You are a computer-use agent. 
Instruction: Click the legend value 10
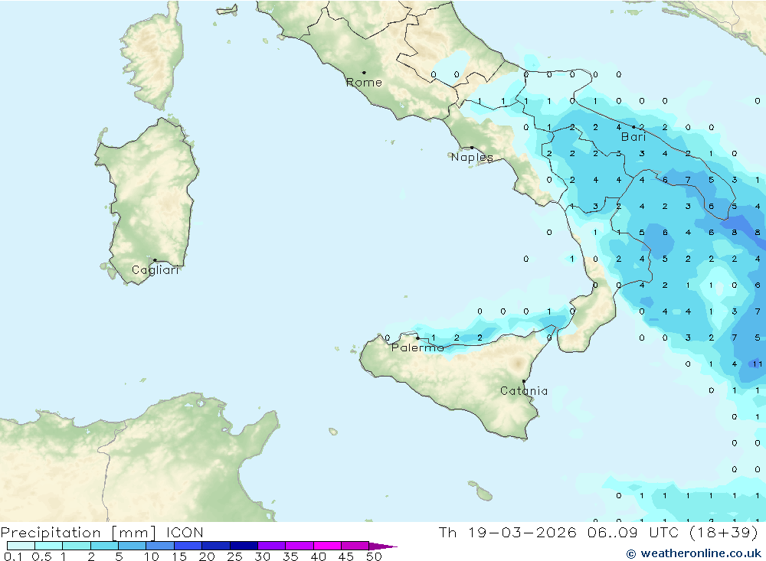(x=152, y=556)
